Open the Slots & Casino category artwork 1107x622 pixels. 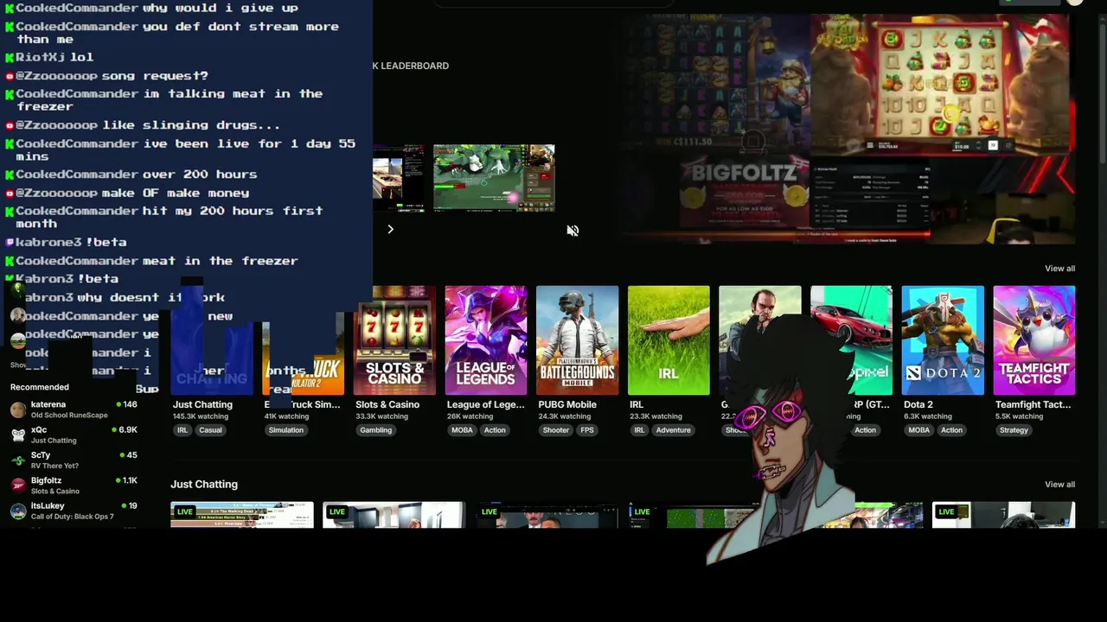(394, 340)
